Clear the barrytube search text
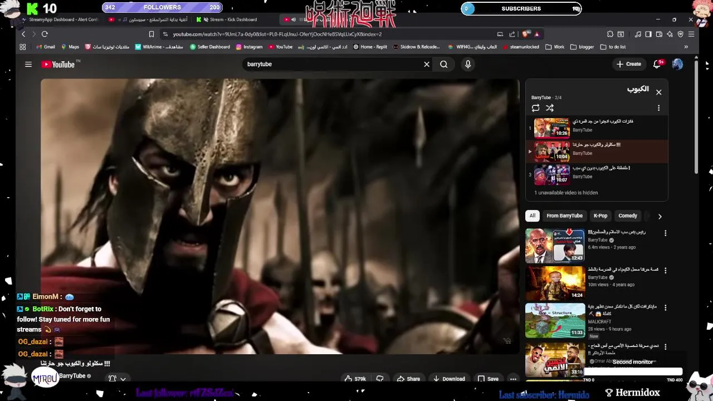Image resolution: width=713 pixels, height=401 pixels. point(427,64)
